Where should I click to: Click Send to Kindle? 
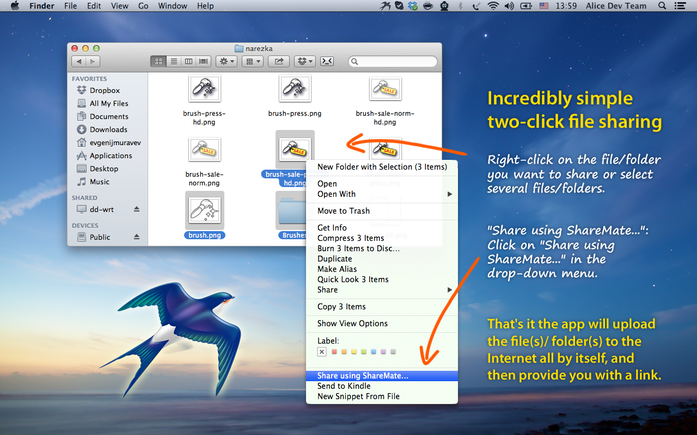click(344, 386)
